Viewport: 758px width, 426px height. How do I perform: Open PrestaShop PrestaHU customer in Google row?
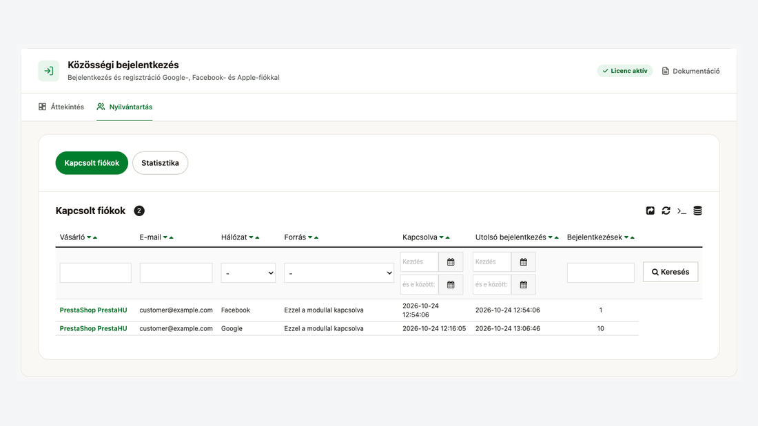[93, 328]
